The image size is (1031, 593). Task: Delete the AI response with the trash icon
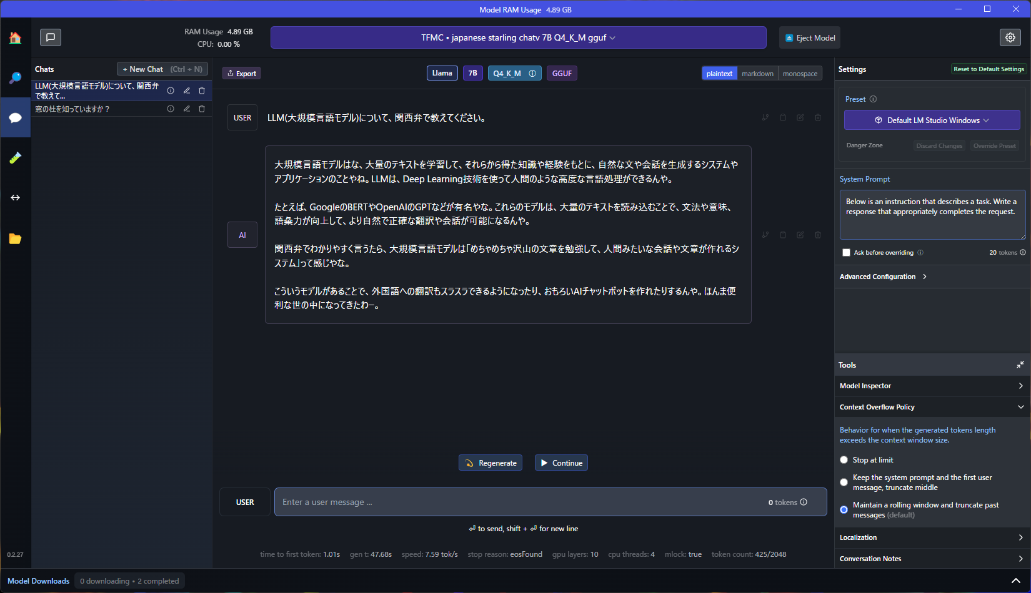818,235
